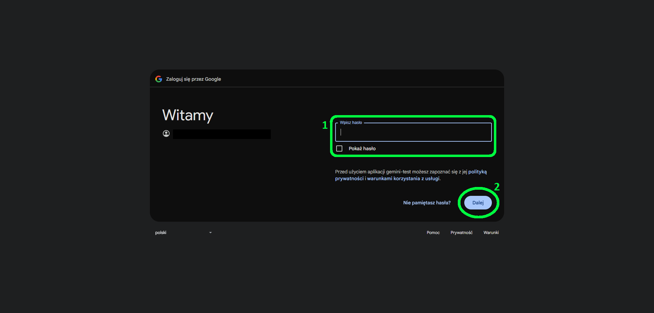Tick the Pokaż hasło checkbox

click(339, 148)
